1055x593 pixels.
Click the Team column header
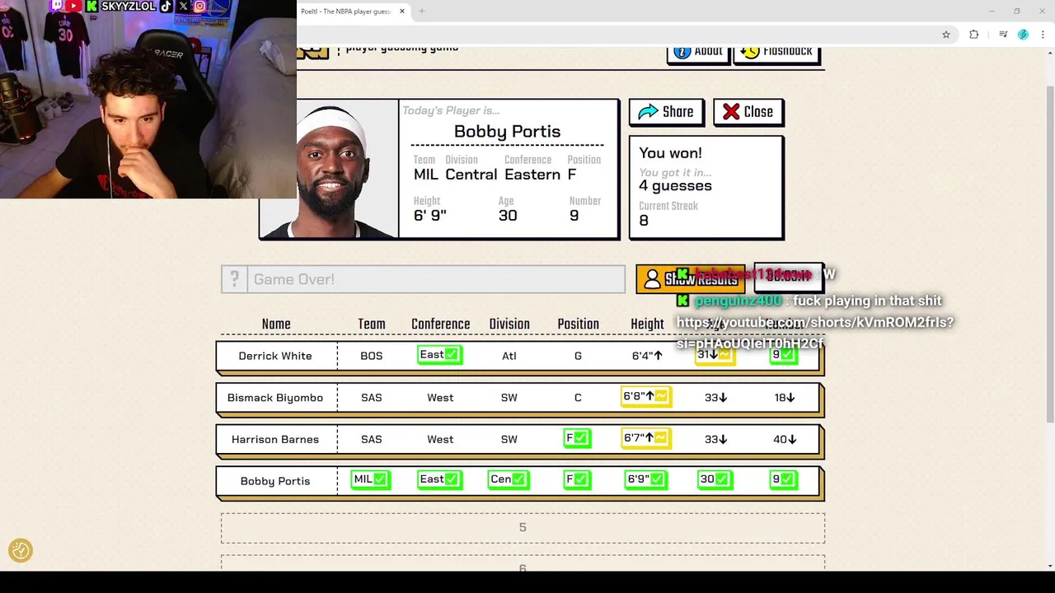click(372, 325)
